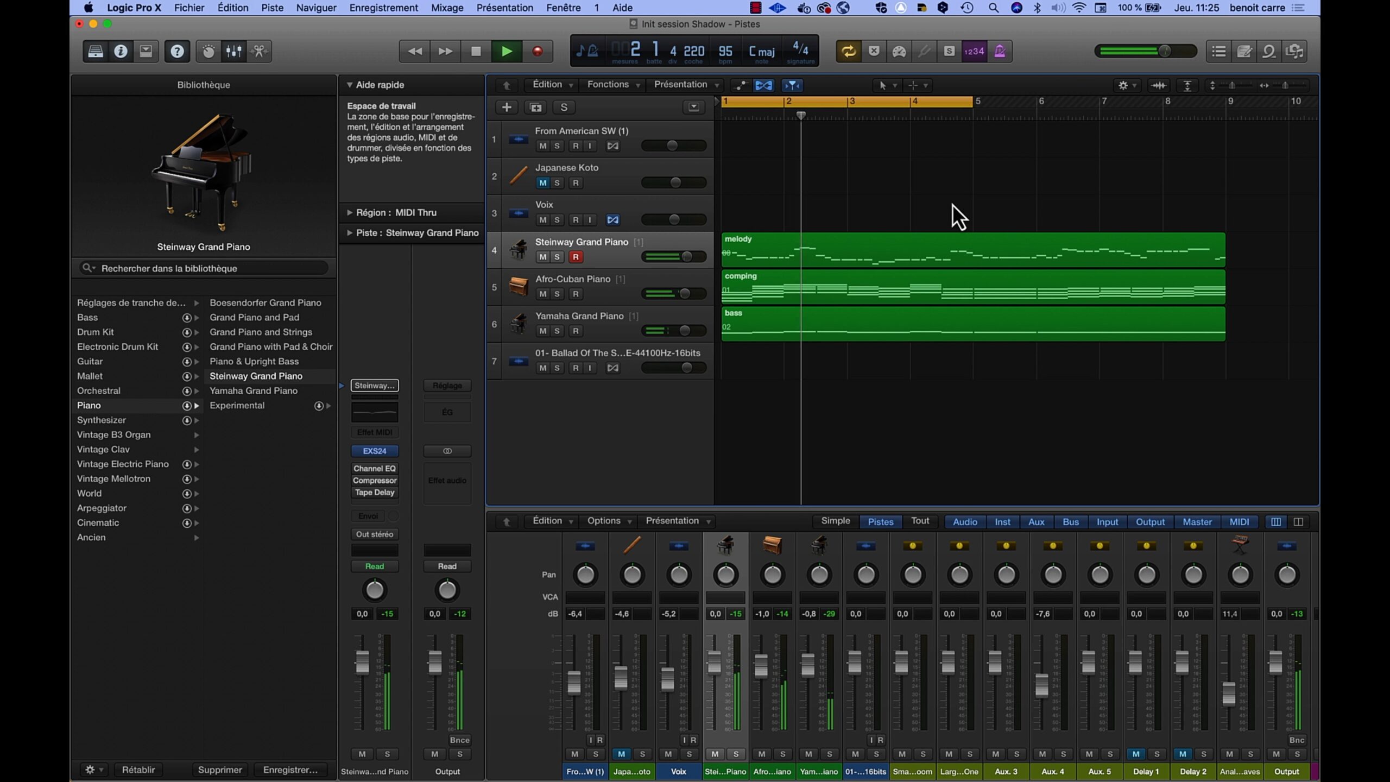Click the red Record button
Image resolution: width=1390 pixels, height=782 pixels.
coord(538,51)
